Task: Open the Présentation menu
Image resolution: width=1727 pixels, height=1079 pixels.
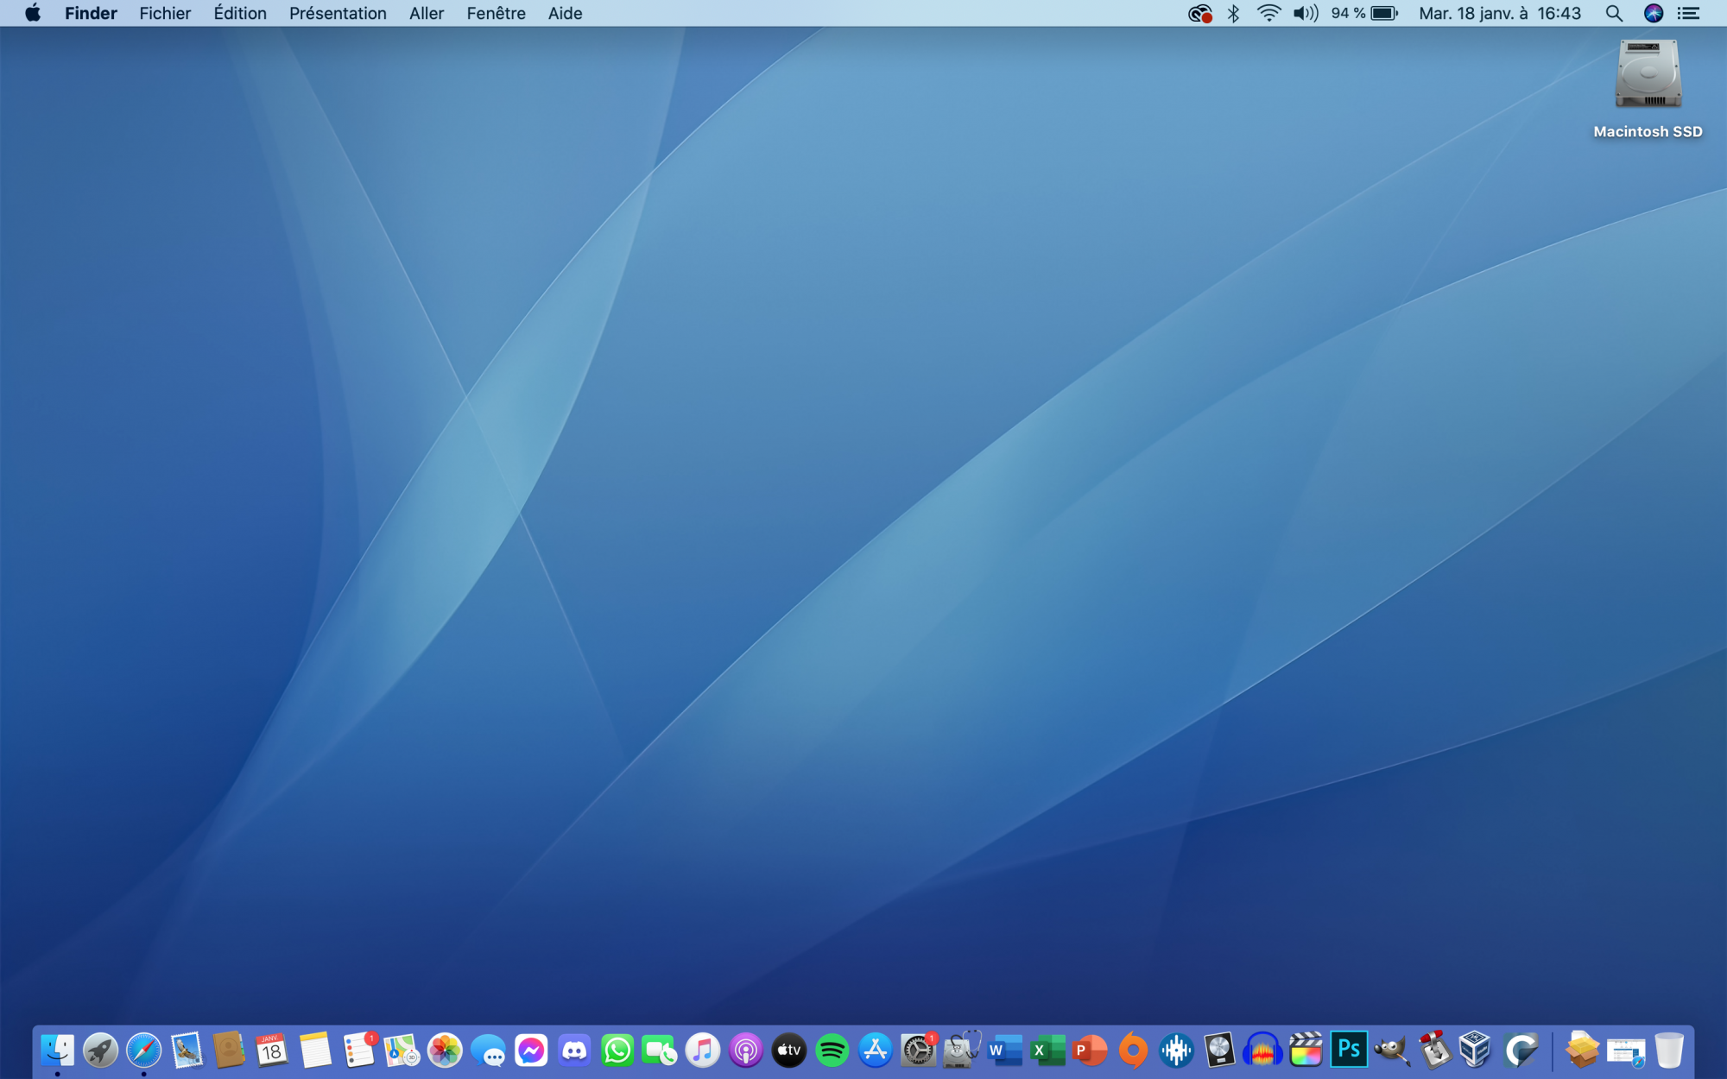Action: (338, 13)
